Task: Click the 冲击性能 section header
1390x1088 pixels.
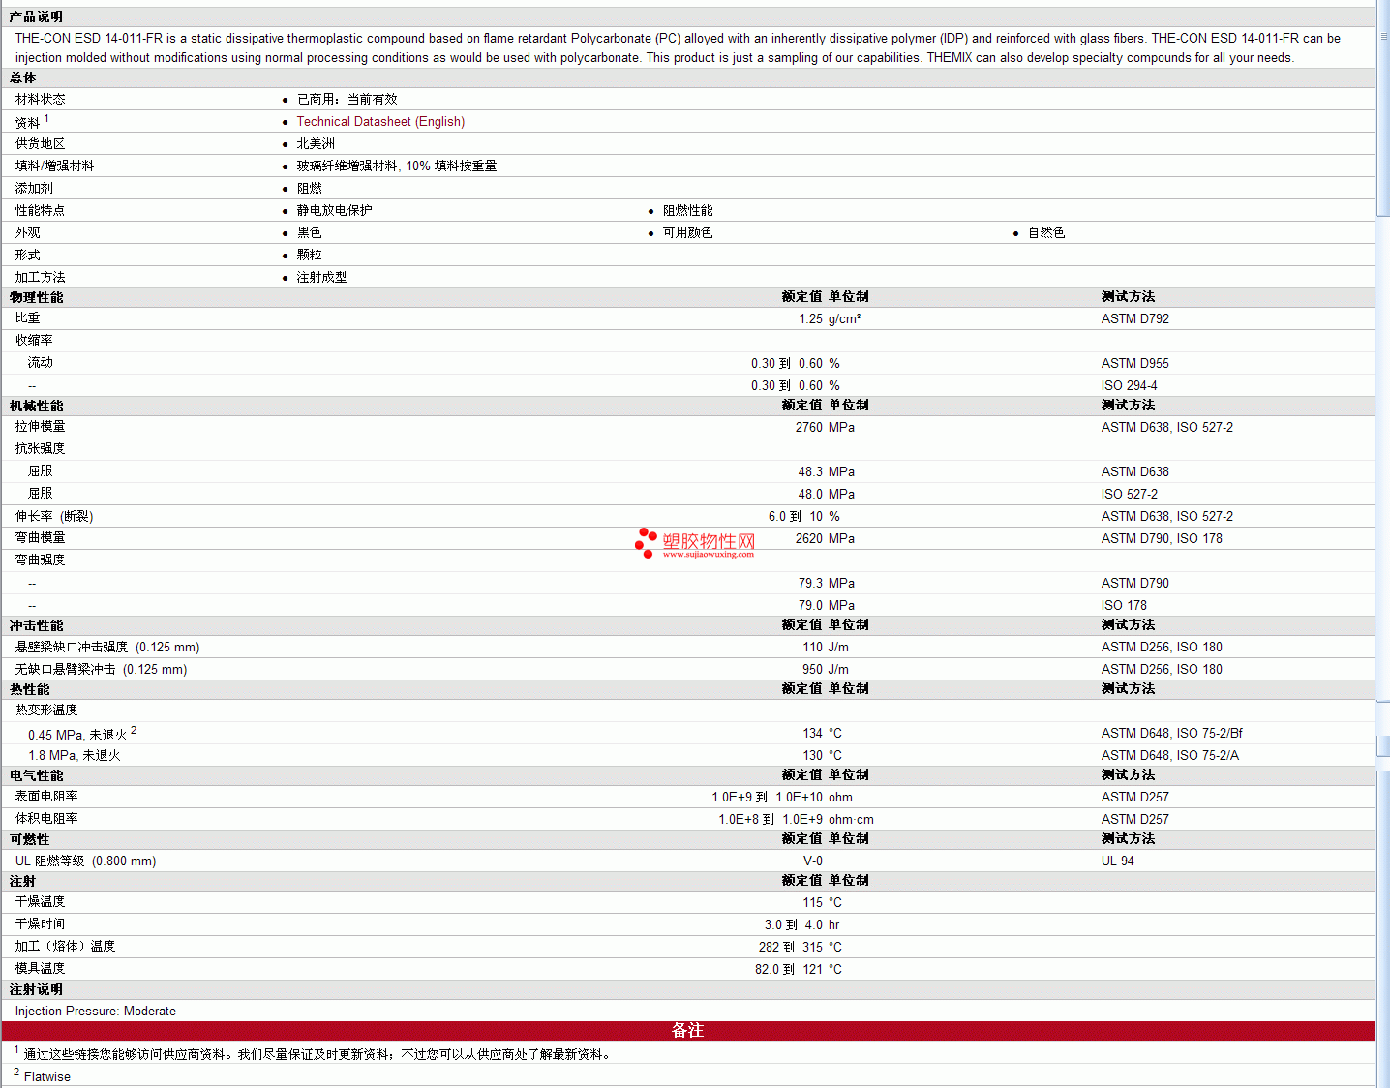Action: [x=36, y=625]
